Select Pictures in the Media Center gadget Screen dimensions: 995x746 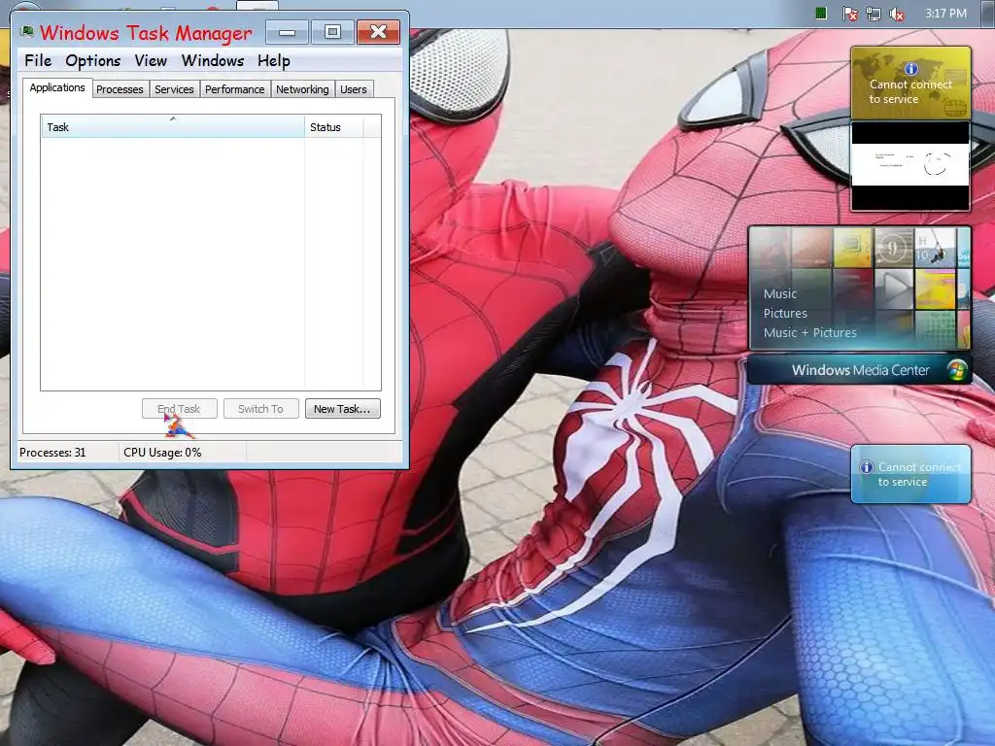[785, 314]
